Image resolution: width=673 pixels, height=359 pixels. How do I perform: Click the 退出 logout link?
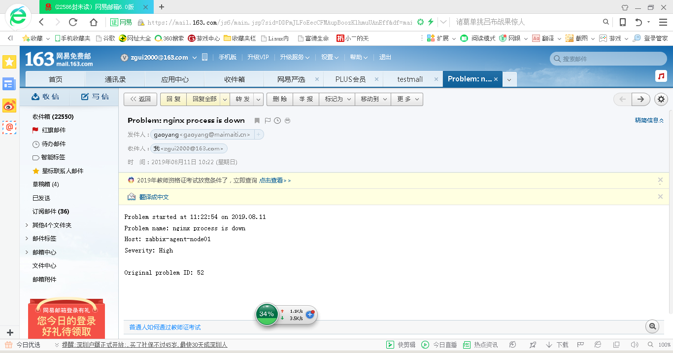click(385, 57)
